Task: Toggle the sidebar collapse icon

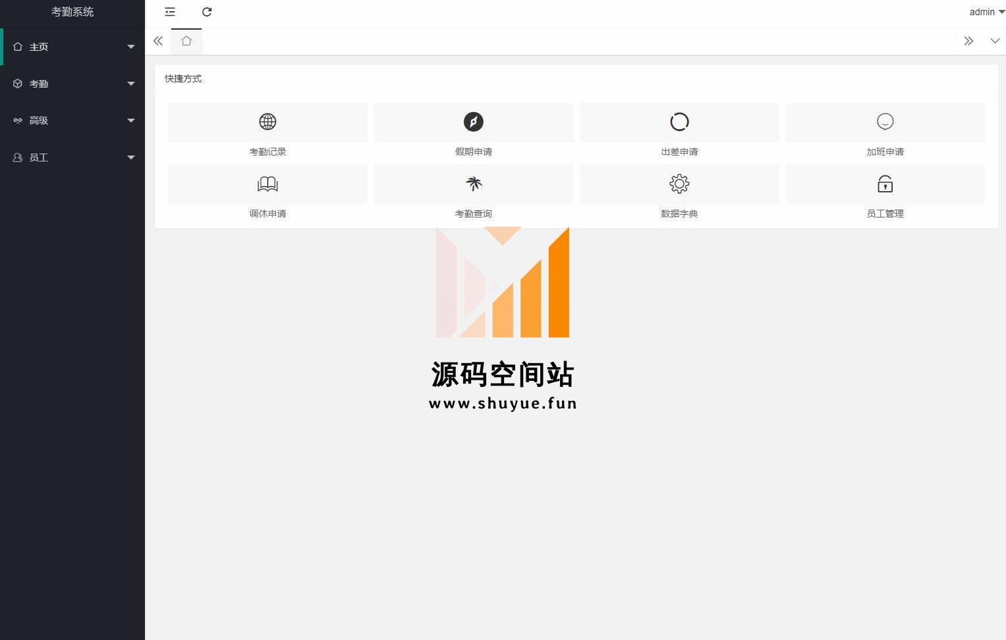Action: pos(170,12)
